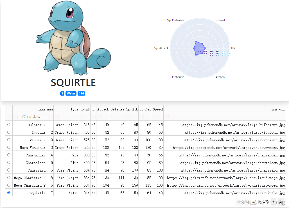
Task: Toggle case sensitivity for total filter
Action: [x=82, y=117]
